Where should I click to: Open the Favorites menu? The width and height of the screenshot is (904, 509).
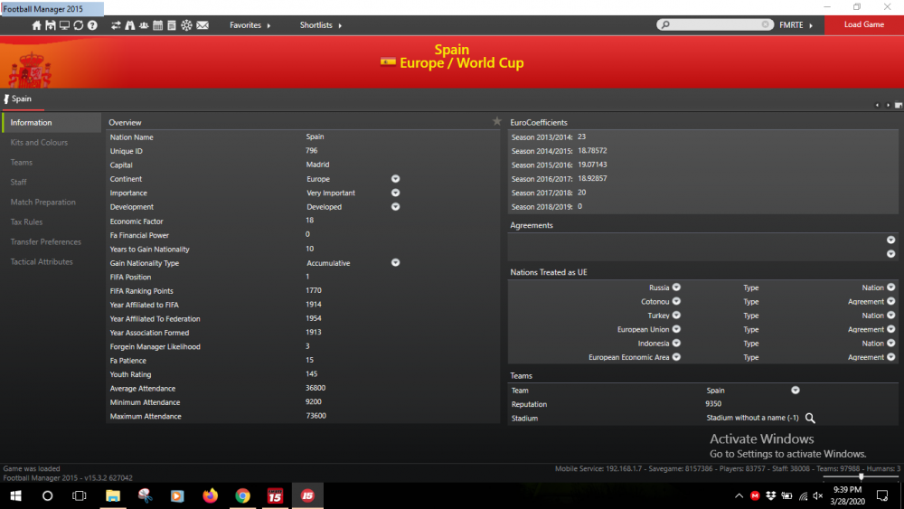point(250,25)
